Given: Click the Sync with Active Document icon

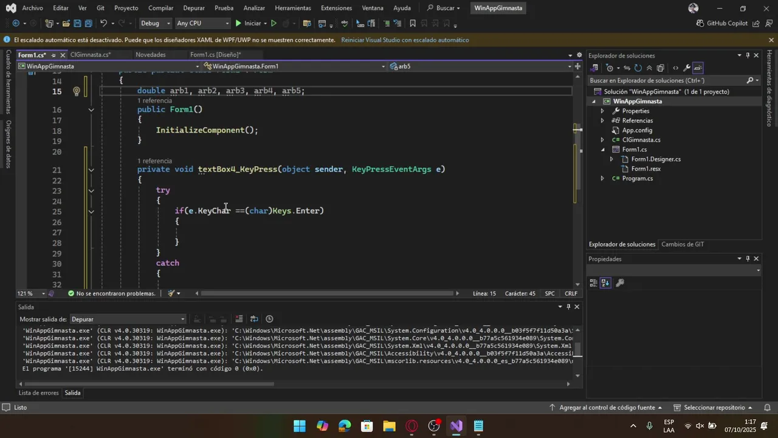Looking at the screenshot, I should (x=627, y=68).
